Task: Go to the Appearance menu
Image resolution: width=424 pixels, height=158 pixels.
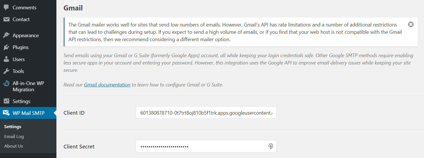Action: (25, 35)
